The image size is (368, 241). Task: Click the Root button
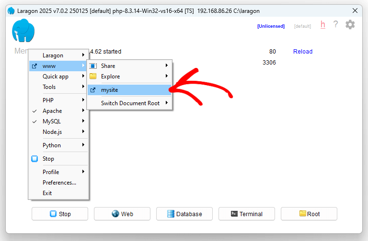[309, 214]
